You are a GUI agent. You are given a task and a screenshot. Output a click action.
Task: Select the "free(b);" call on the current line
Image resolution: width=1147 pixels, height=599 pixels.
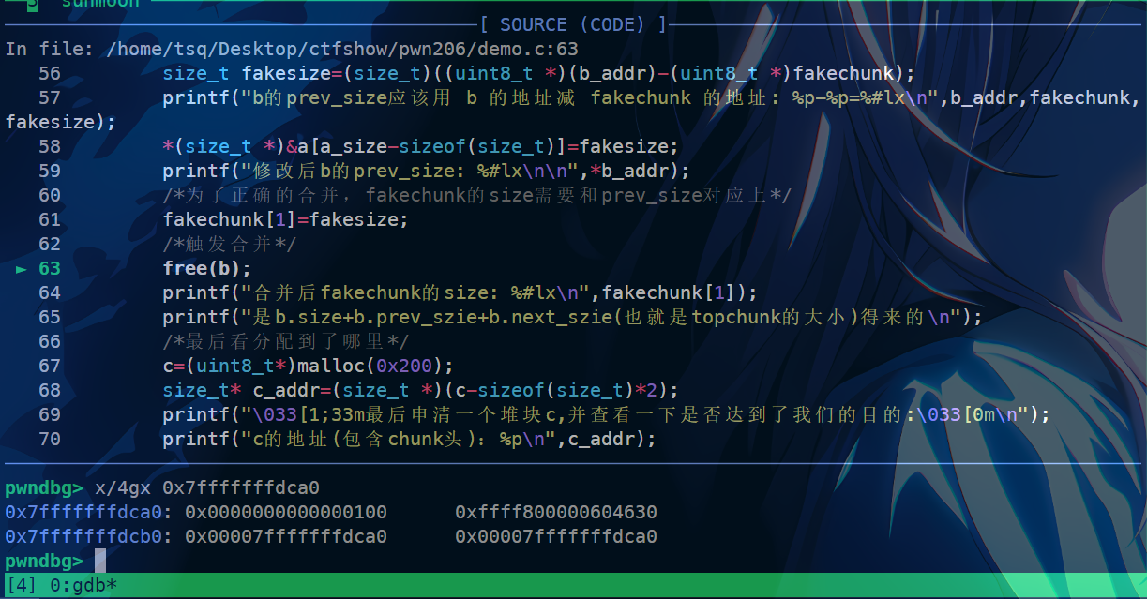click(207, 268)
